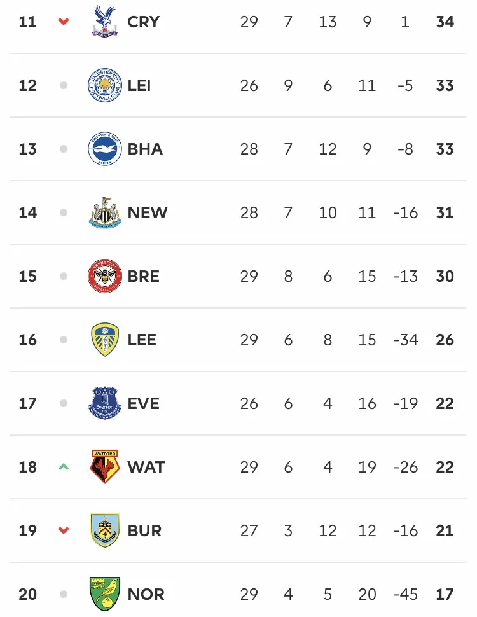The image size is (477, 617).
Task: Click the Watford badge
Action: (105, 467)
